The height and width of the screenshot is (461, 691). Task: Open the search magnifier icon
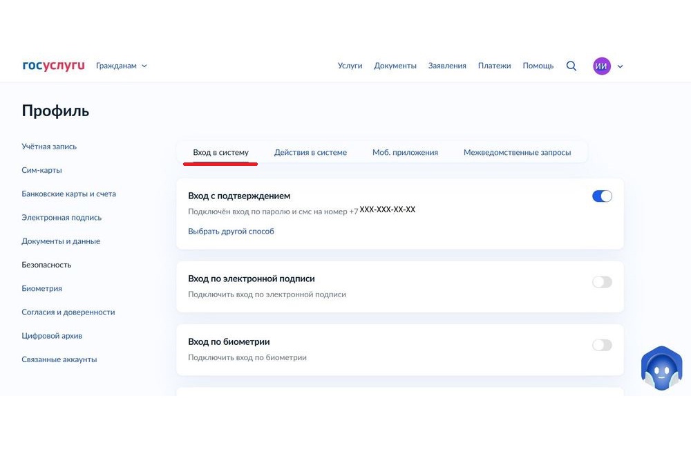(571, 66)
